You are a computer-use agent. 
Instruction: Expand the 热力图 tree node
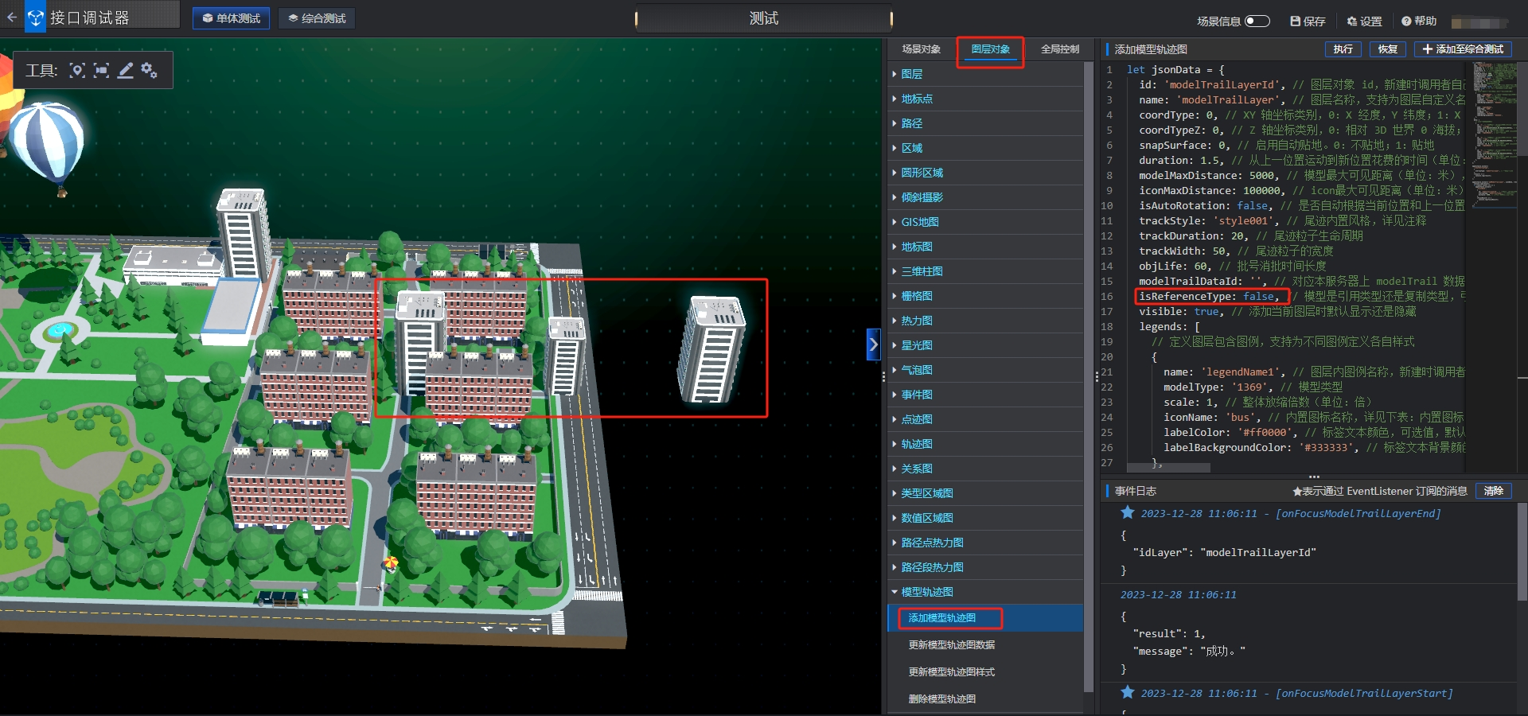985,321
